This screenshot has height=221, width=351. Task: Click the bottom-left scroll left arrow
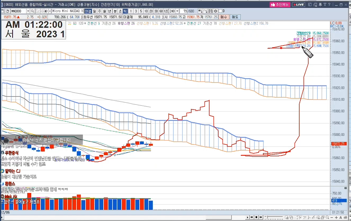point(2,217)
